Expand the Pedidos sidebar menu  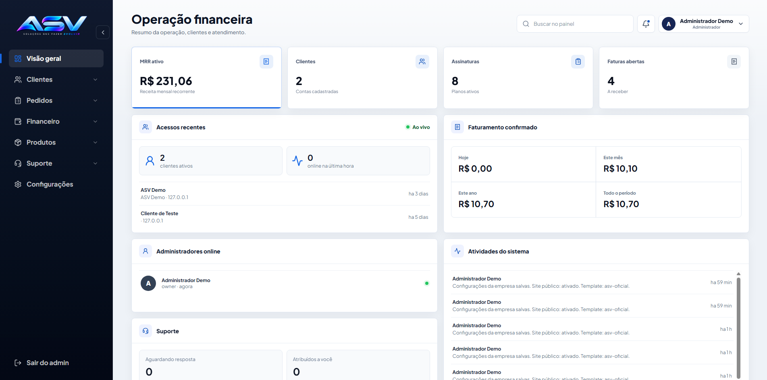coord(56,100)
